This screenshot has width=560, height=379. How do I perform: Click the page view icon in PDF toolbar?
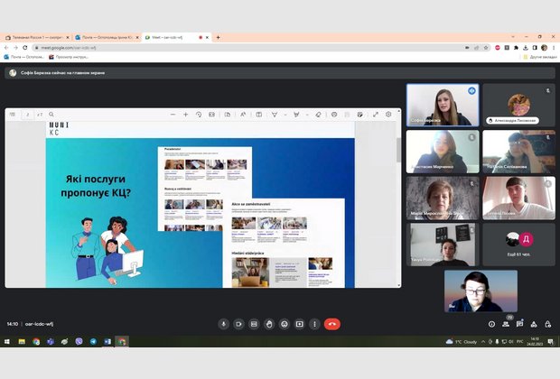228,115
